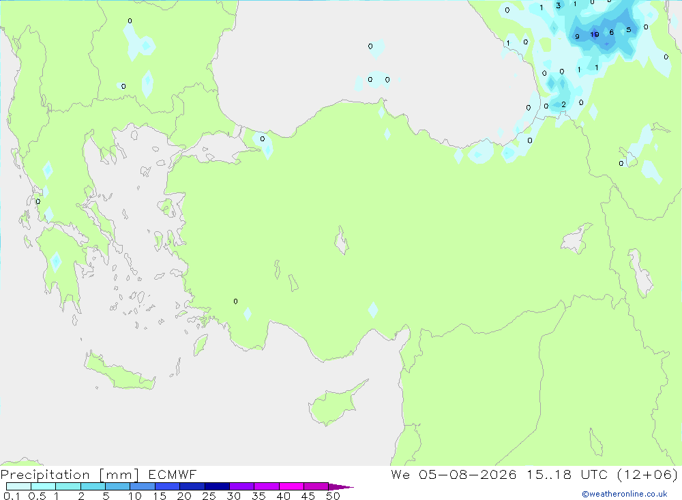The image size is (682, 500).
Task: Click the legend scale label '15'
Action: click(160, 496)
